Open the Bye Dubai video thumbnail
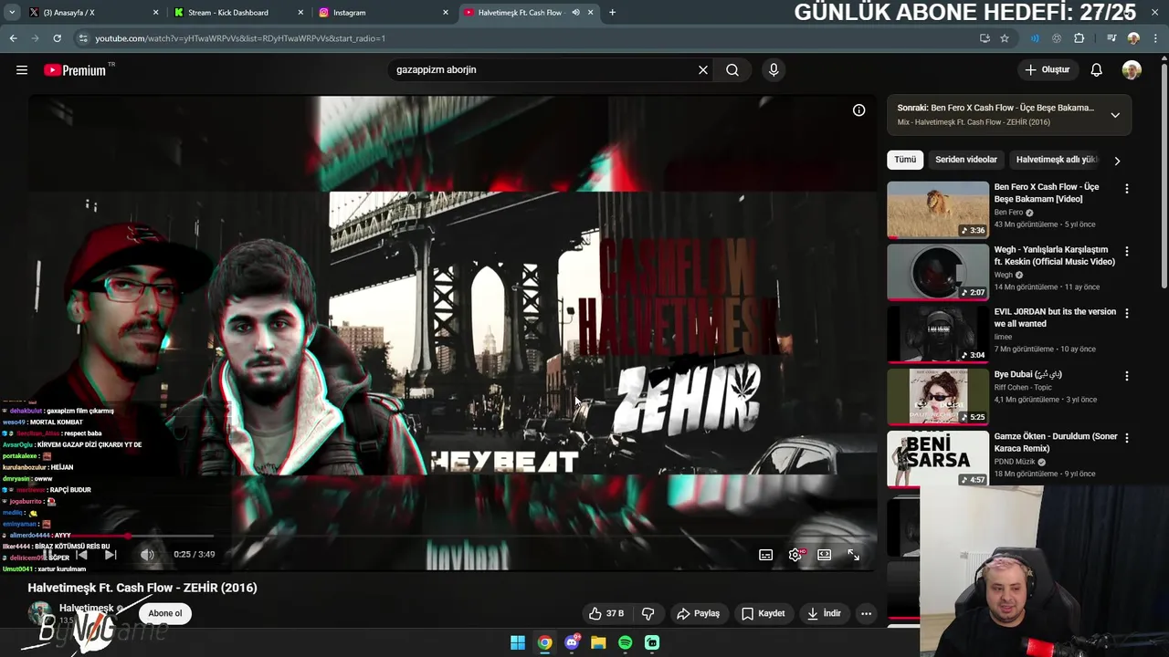The image size is (1169, 657). click(938, 396)
